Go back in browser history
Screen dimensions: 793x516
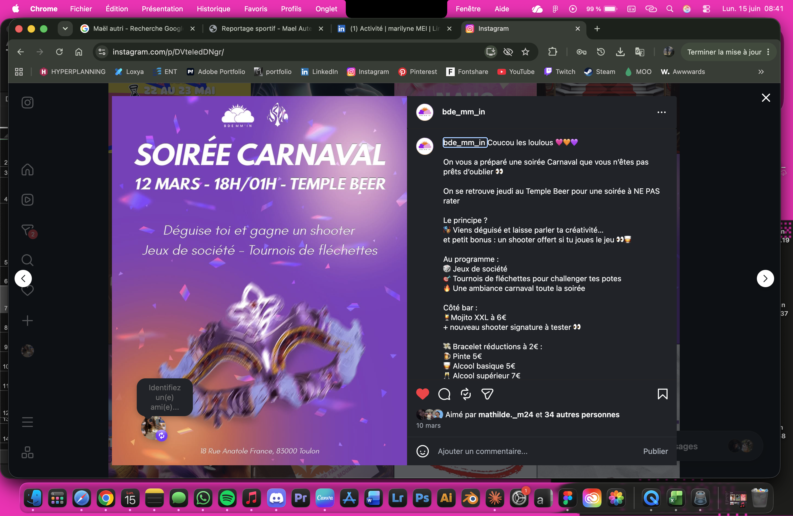click(x=21, y=52)
